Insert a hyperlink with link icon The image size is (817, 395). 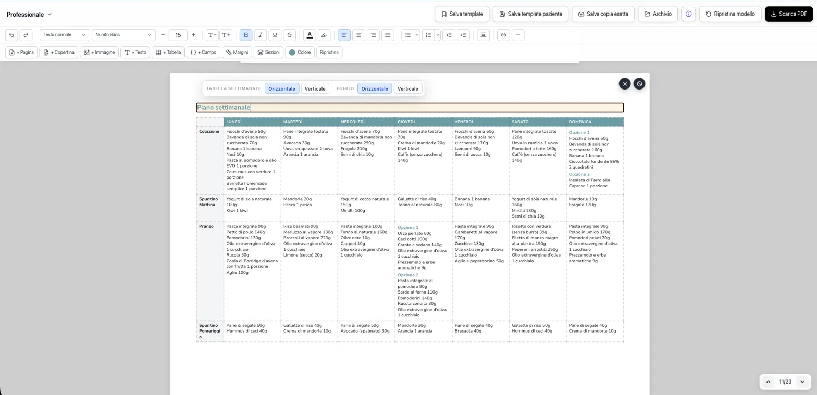pos(503,35)
